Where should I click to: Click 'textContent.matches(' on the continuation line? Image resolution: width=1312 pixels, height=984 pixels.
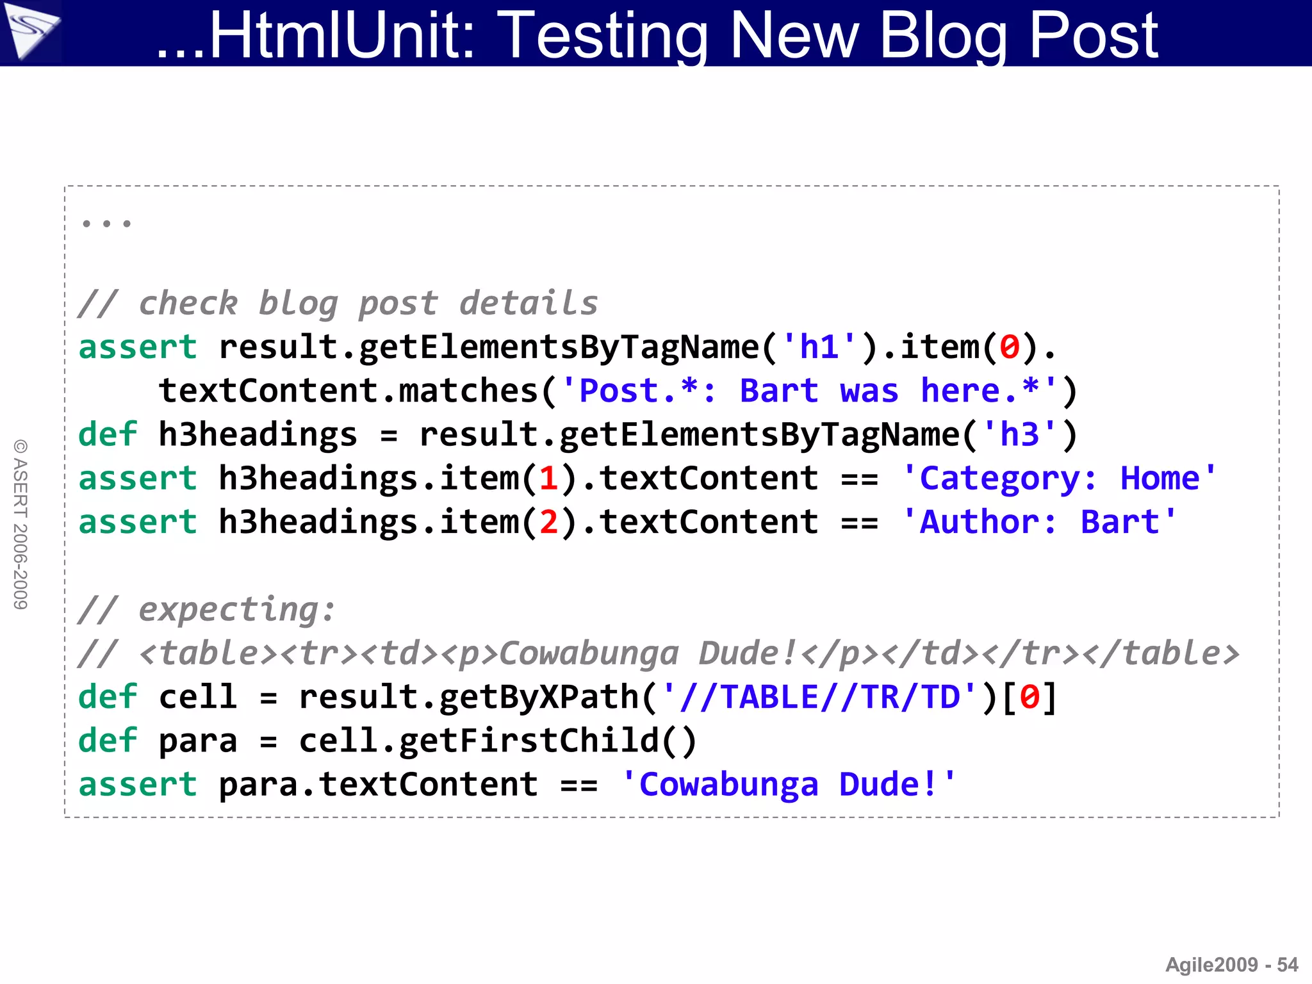pyautogui.click(x=358, y=391)
